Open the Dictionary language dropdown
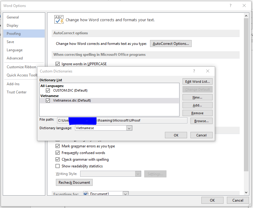Screen dimensions: 253x208 pyautogui.click(x=129, y=128)
